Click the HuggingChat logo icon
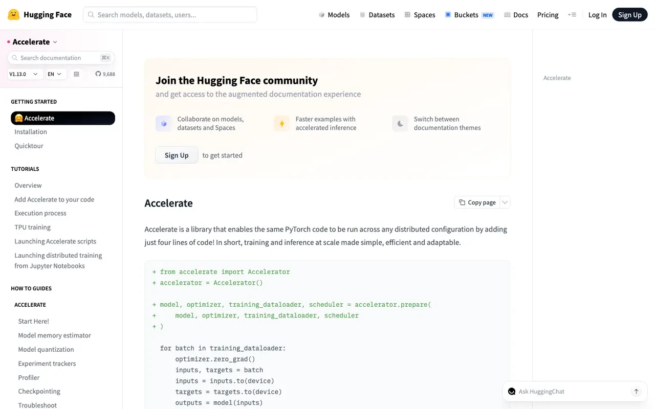This screenshot has height=409, width=655. coord(512,392)
